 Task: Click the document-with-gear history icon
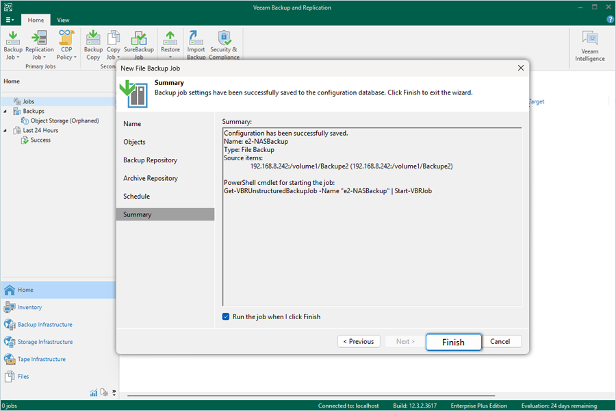[x=104, y=393]
